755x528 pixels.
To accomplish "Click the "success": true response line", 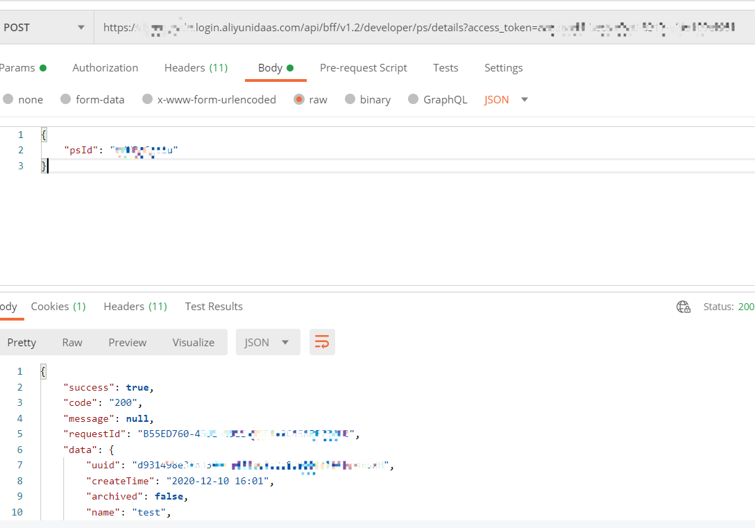I will point(108,387).
